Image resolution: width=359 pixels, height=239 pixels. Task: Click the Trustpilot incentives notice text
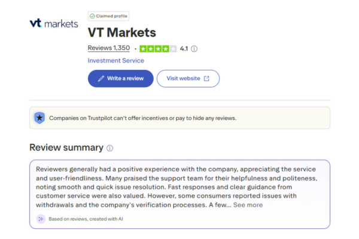point(142,118)
